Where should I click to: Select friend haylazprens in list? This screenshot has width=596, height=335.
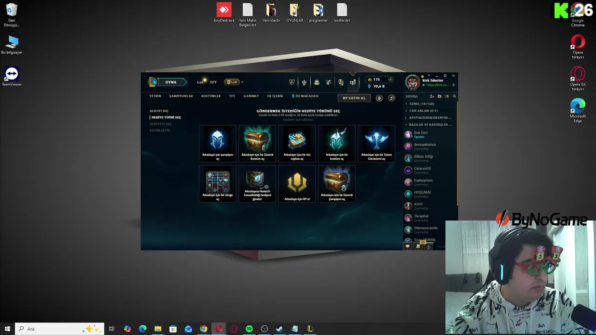point(429,182)
